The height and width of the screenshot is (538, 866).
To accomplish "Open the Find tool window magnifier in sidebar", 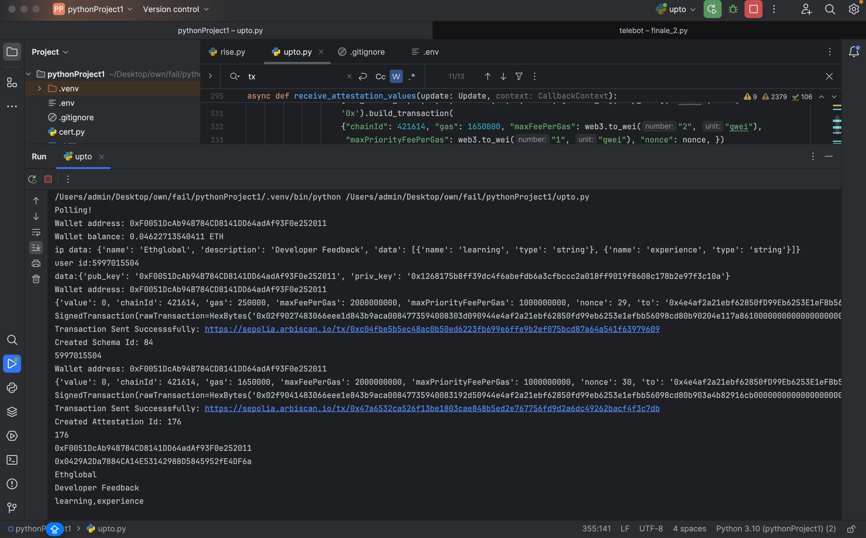I will (x=12, y=340).
